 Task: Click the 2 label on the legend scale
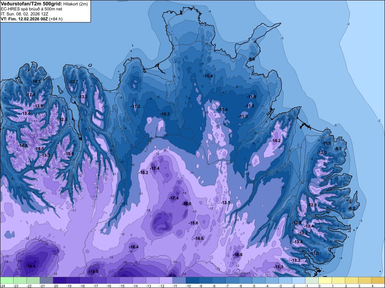[x=346, y=286]
